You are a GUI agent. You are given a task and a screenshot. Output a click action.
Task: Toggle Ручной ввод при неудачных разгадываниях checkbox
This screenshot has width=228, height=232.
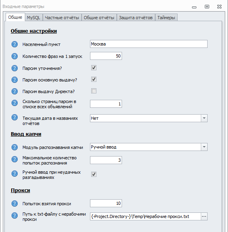click(x=94, y=174)
